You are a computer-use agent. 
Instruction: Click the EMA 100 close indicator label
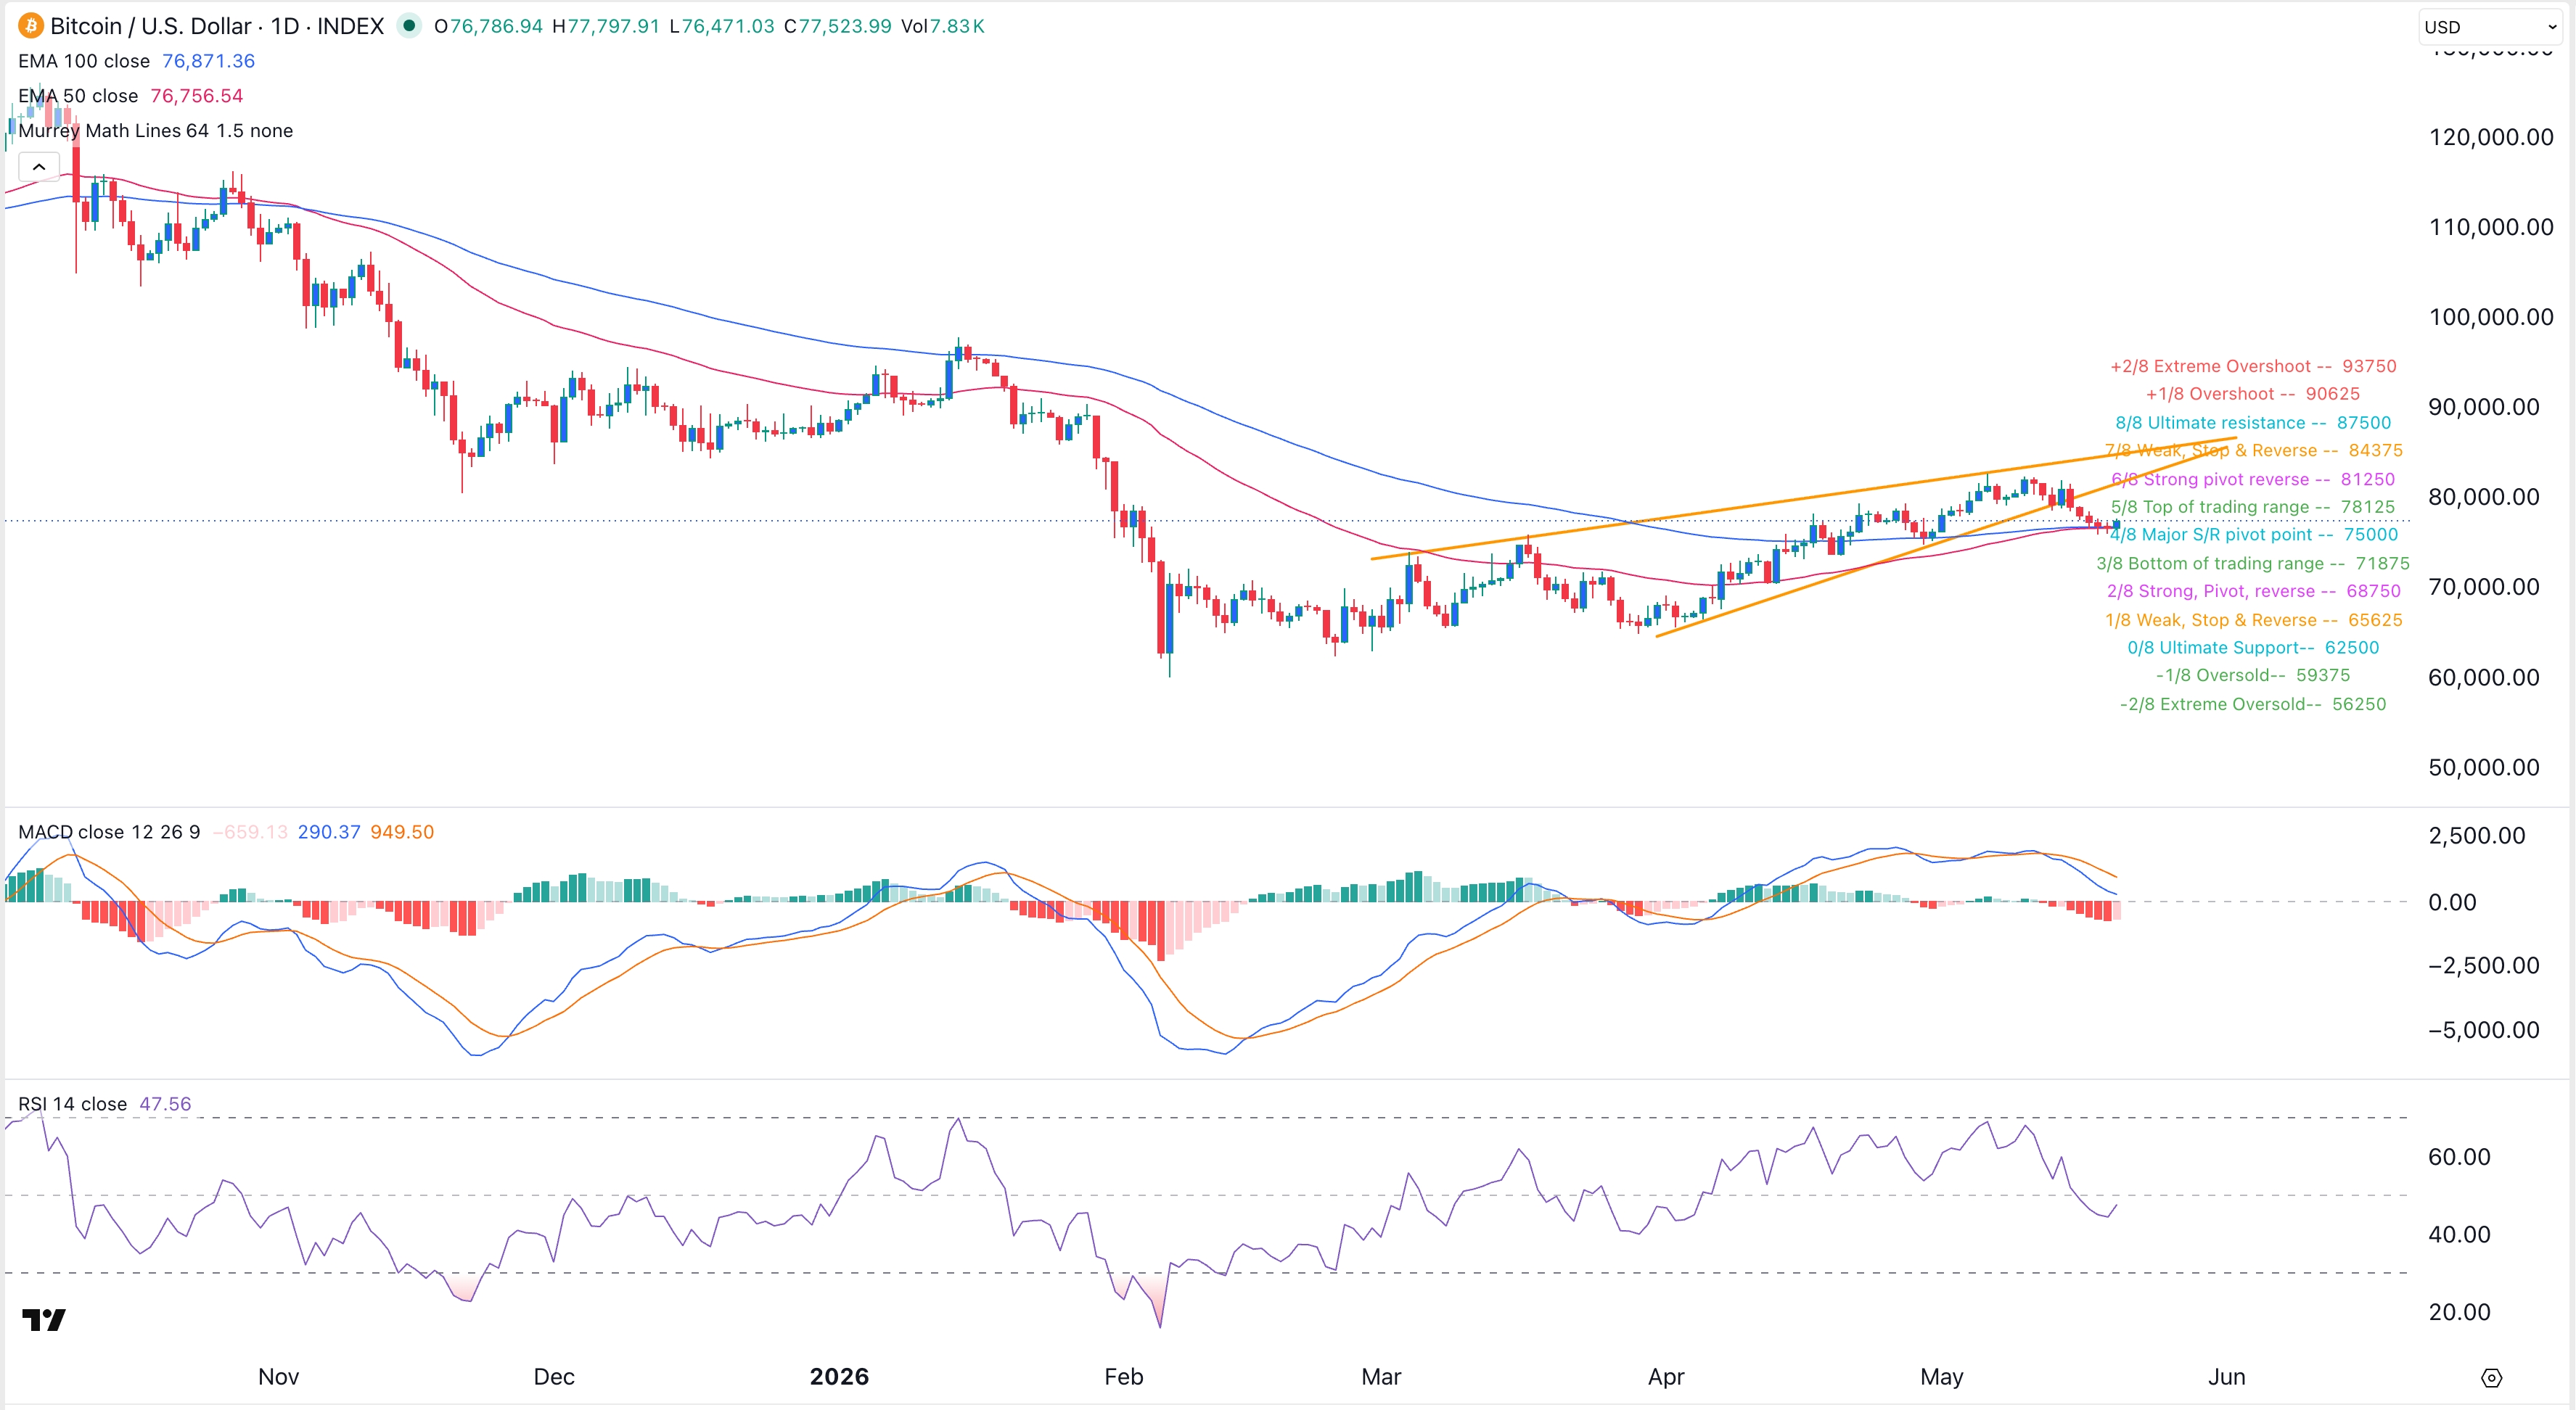click(x=84, y=61)
